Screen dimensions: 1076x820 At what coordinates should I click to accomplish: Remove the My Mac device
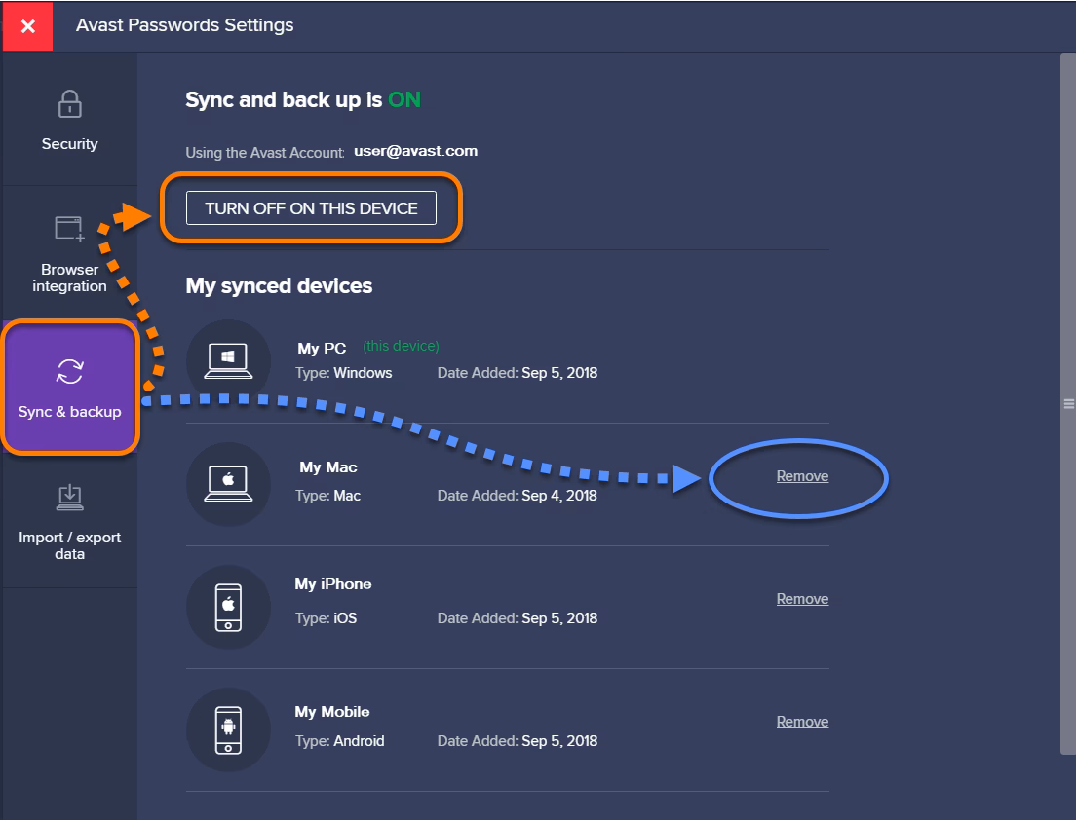802,476
